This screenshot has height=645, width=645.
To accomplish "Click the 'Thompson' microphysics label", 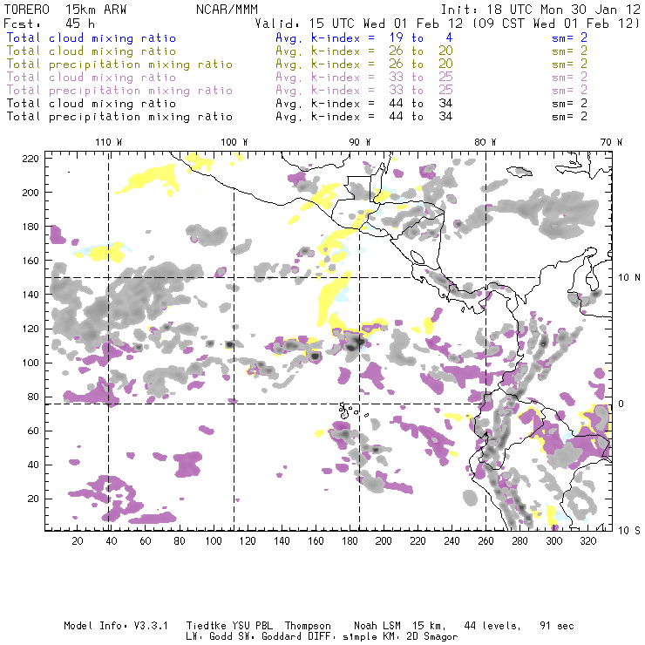I will [308, 627].
